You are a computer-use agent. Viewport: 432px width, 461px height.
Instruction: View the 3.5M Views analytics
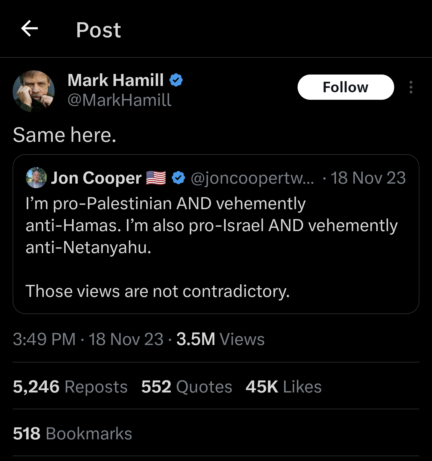click(x=220, y=339)
